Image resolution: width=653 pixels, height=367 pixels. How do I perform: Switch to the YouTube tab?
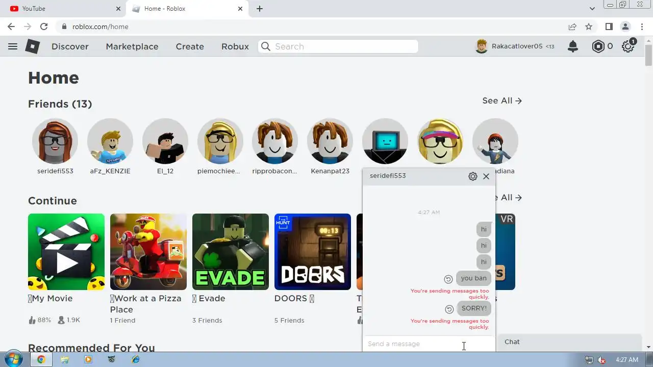coord(63,9)
